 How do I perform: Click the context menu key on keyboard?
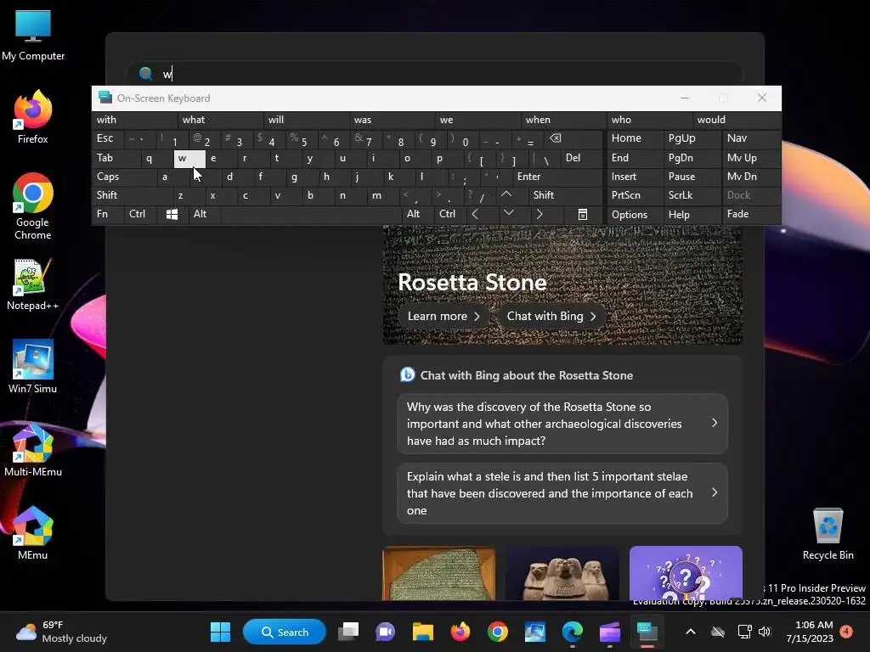pyautogui.click(x=583, y=214)
